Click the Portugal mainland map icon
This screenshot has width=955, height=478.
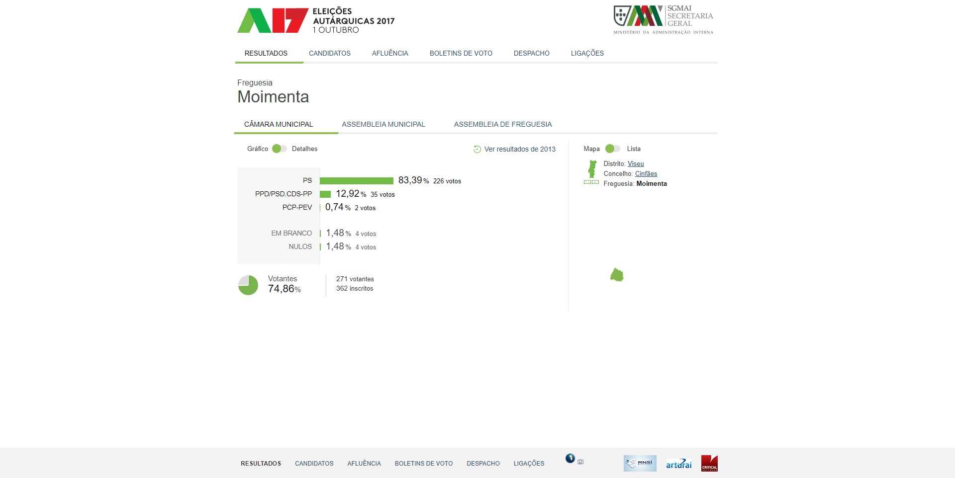(x=592, y=169)
